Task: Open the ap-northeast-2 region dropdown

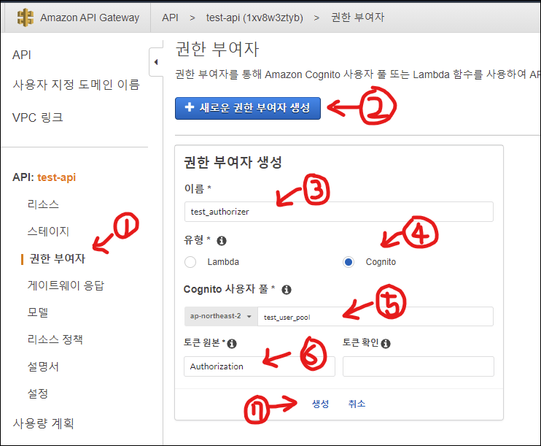Action: click(220, 316)
